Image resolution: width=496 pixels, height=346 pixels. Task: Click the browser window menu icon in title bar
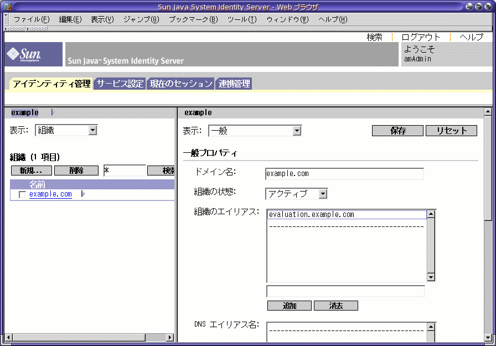(8, 6)
